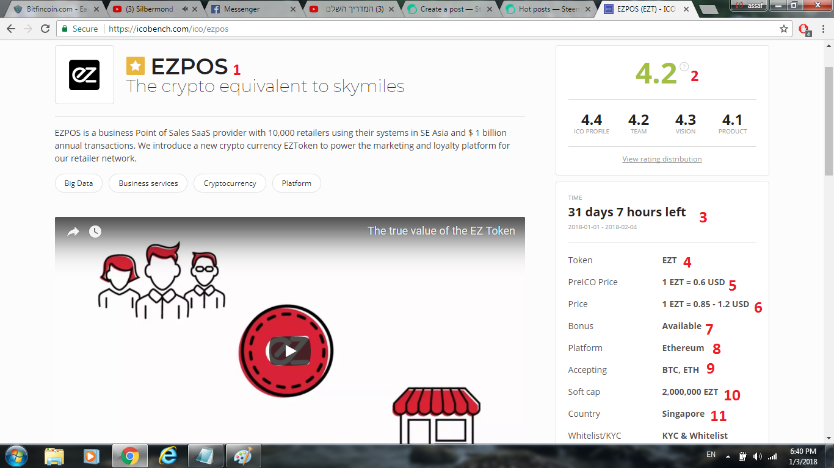
Task: Click the watch later clock icon
Action: (95, 232)
